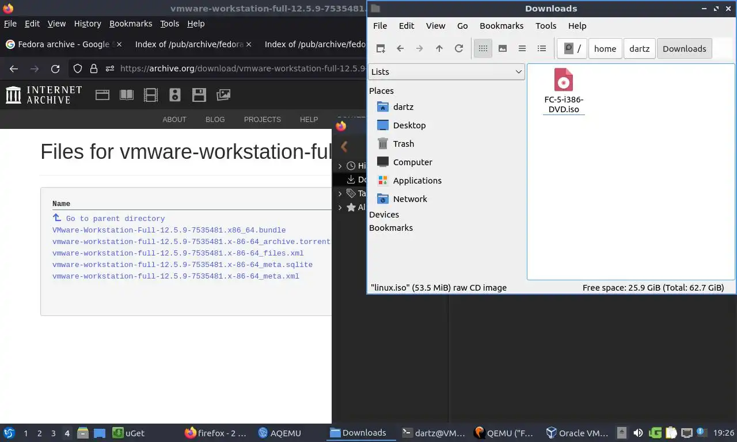Go forward in Downloads file manager
Viewport: 737px width, 442px height.
point(420,49)
